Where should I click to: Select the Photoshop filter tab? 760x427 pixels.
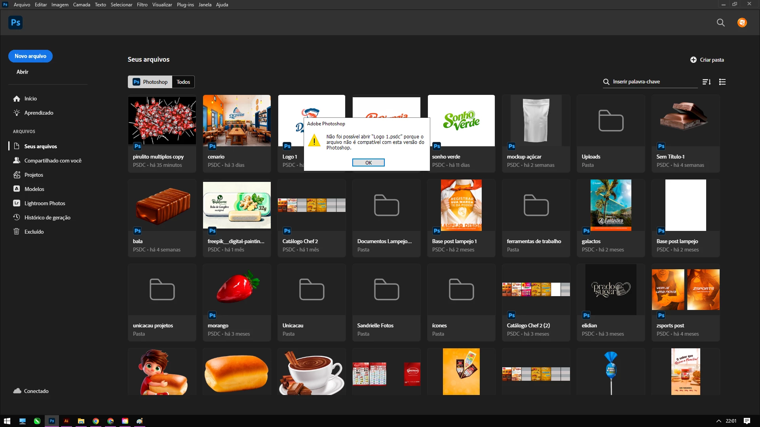150,82
